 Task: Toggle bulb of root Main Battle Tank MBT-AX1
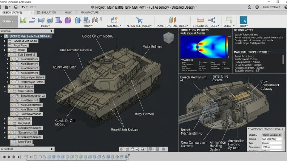[x=7, y=36]
